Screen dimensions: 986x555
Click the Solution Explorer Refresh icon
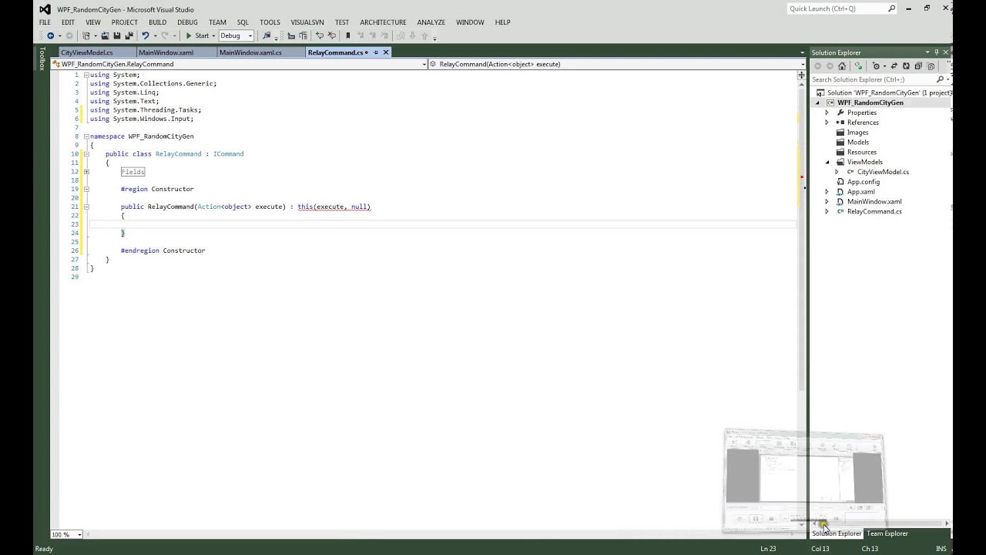pyautogui.click(x=907, y=66)
